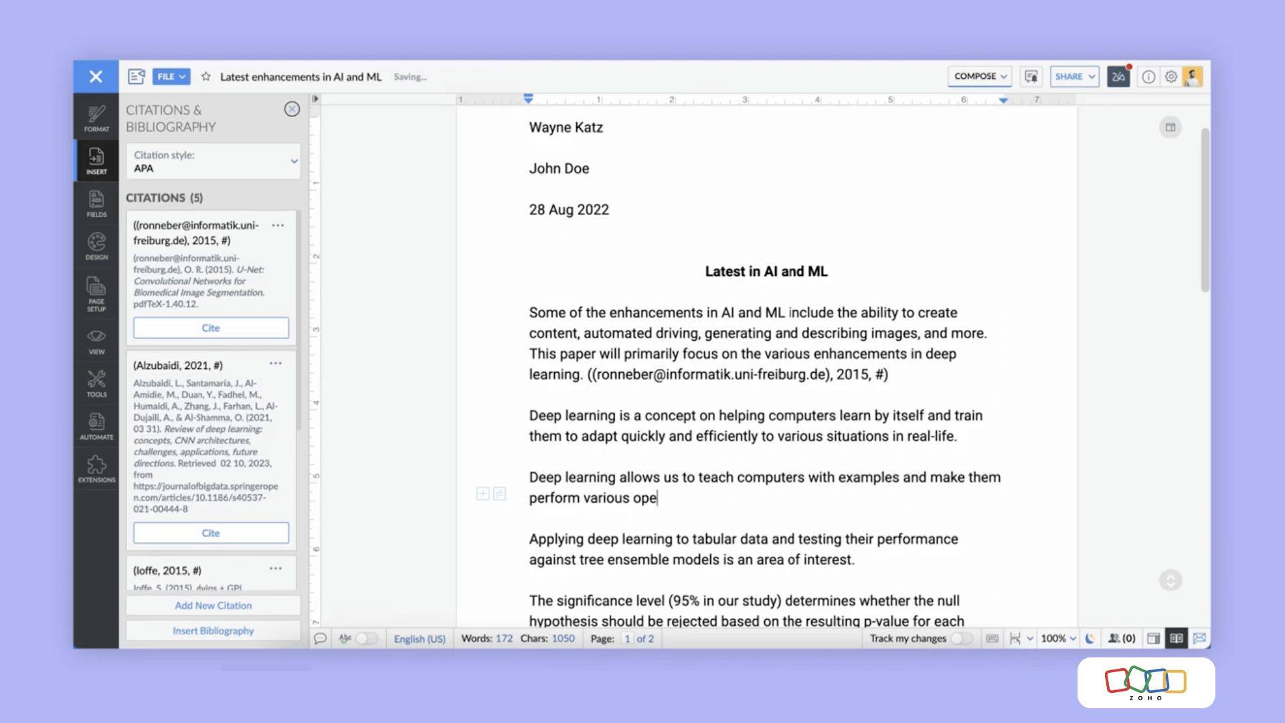The height and width of the screenshot is (723, 1285).
Task: Open the Tools sidebar panel
Action: pos(96,384)
